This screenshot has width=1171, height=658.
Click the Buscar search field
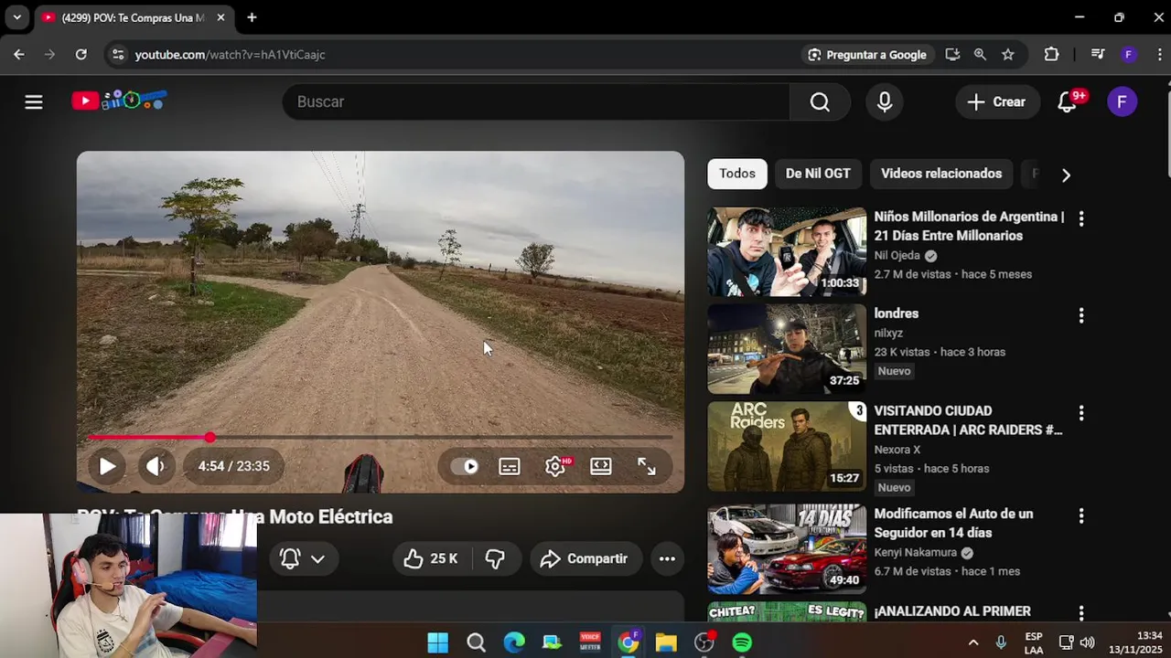point(535,101)
